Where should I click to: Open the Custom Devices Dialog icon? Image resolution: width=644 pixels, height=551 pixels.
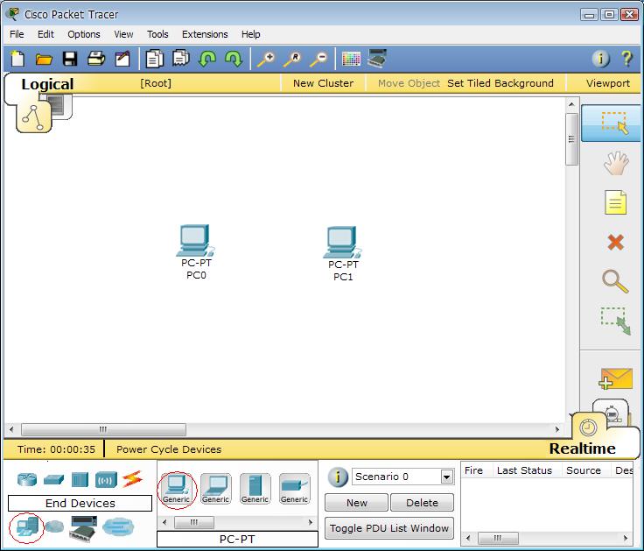(x=377, y=59)
